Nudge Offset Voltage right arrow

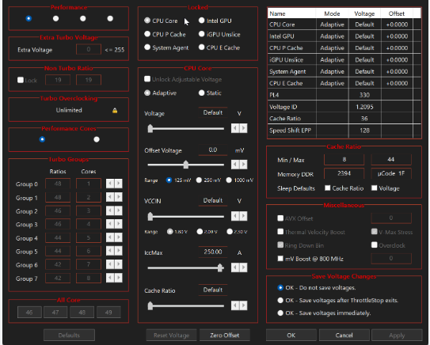tap(243, 164)
